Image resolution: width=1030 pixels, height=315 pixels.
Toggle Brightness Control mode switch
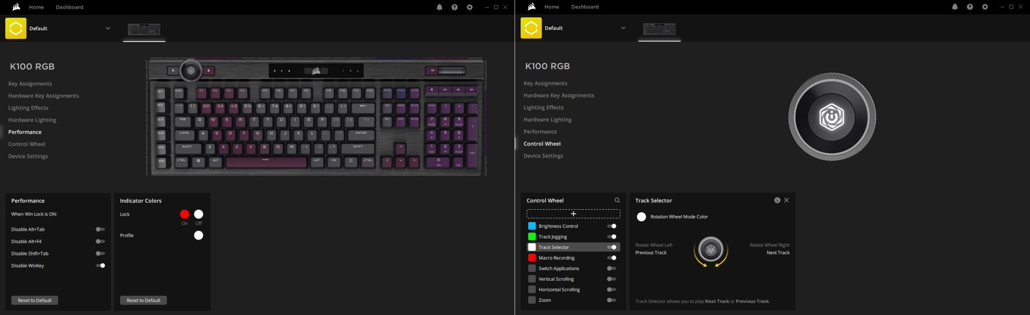(612, 226)
